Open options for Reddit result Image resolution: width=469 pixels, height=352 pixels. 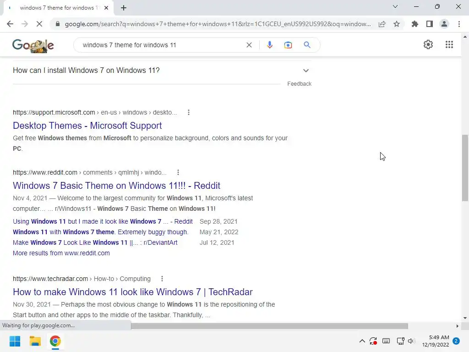coord(178,172)
